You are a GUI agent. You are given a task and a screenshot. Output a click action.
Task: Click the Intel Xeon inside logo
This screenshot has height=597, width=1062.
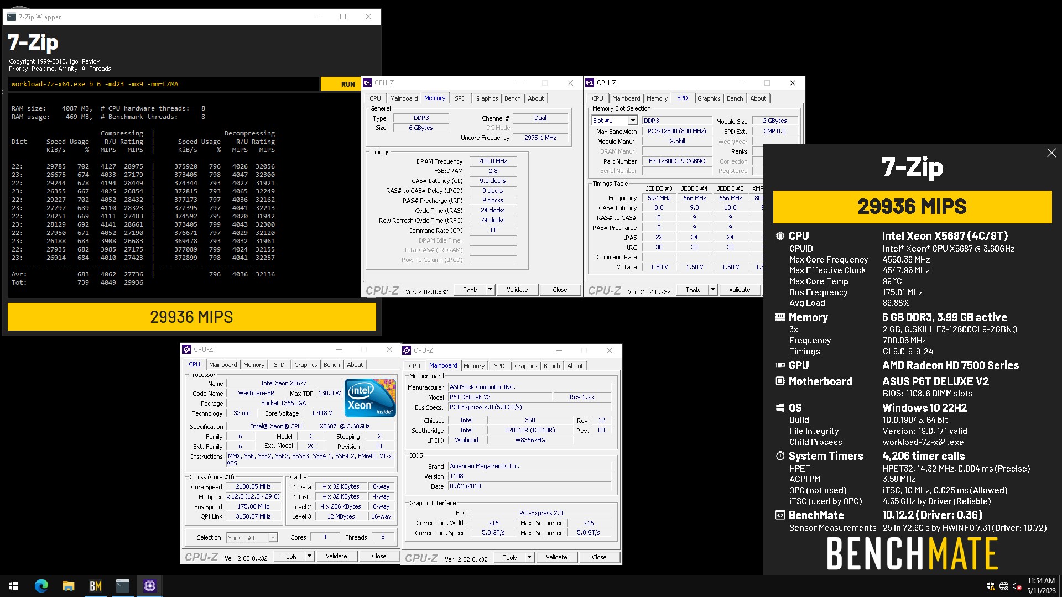coord(370,397)
